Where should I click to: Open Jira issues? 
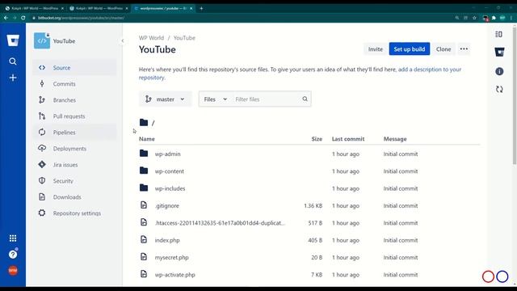(74, 165)
